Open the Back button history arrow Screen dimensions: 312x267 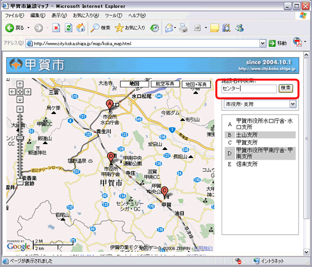click(29, 28)
